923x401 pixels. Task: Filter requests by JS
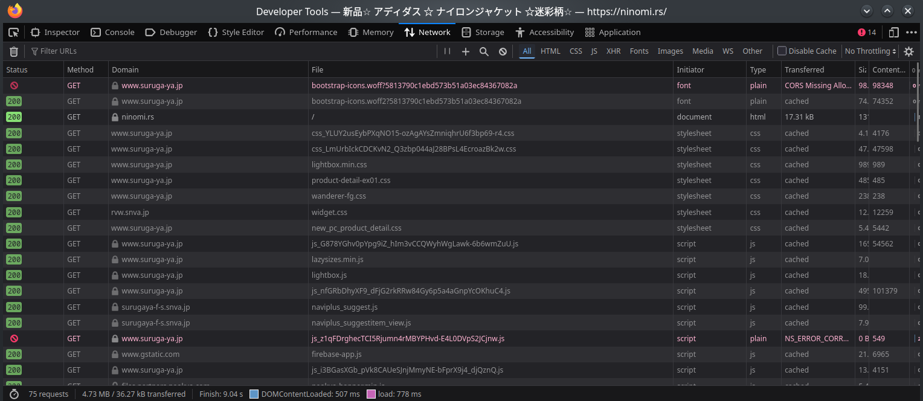point(594,51)
